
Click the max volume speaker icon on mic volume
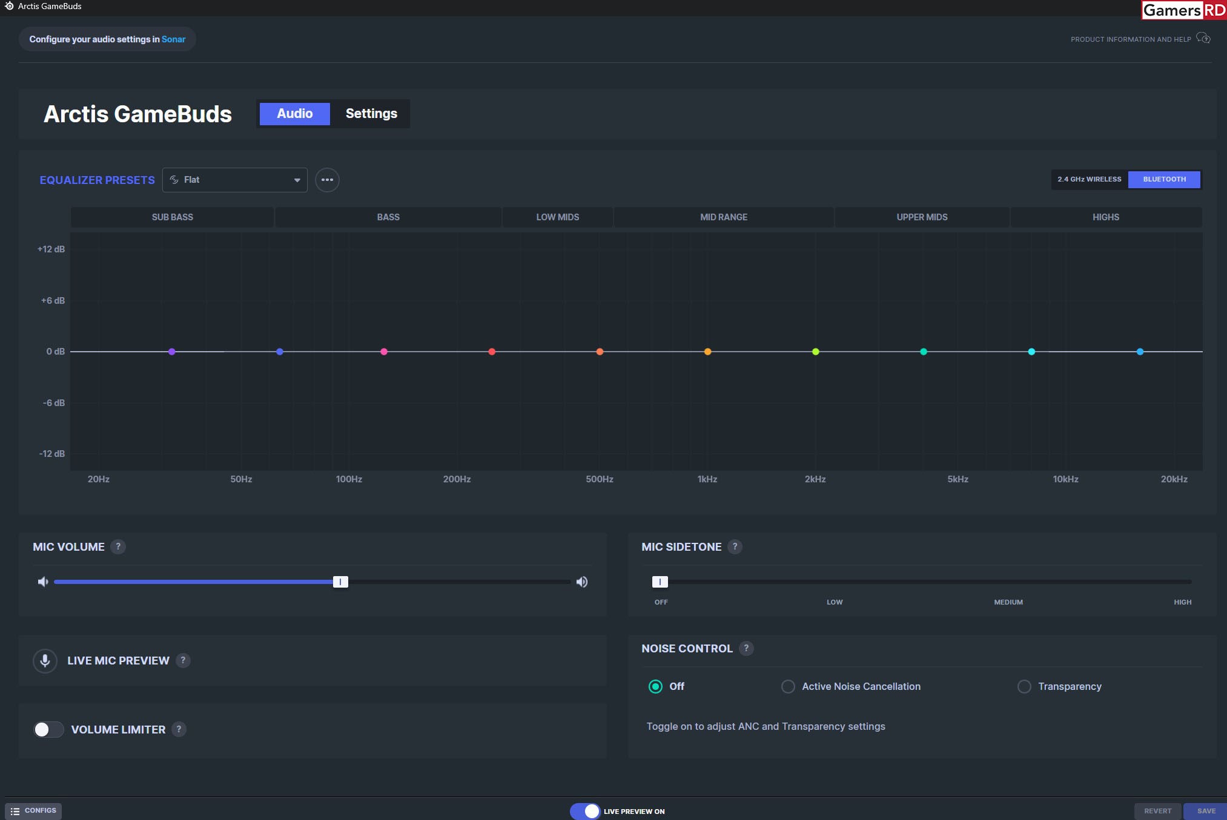pyautogui.click(x=581, y=582)
